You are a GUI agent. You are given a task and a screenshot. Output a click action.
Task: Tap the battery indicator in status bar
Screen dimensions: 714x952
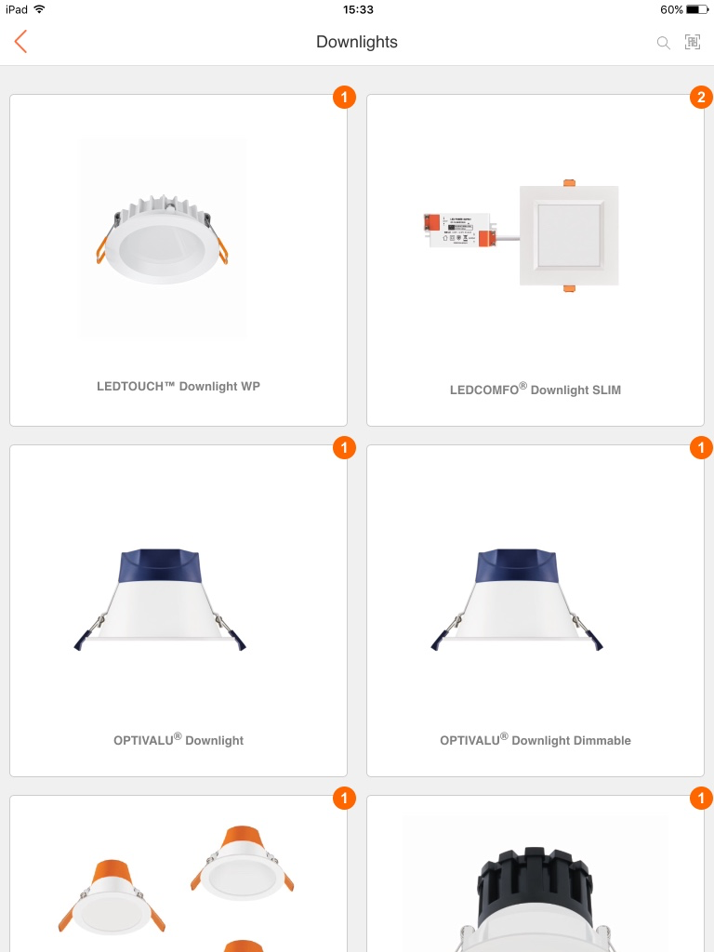coord(697,9)
